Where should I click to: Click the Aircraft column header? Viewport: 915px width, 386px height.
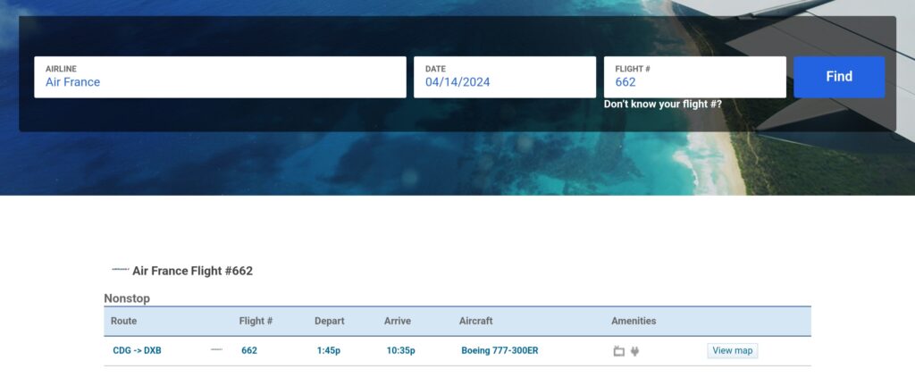point(475,321)
